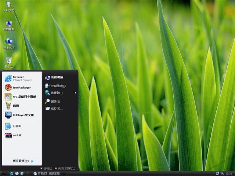Open 运行(R)... run dialog

click(60, 109)
